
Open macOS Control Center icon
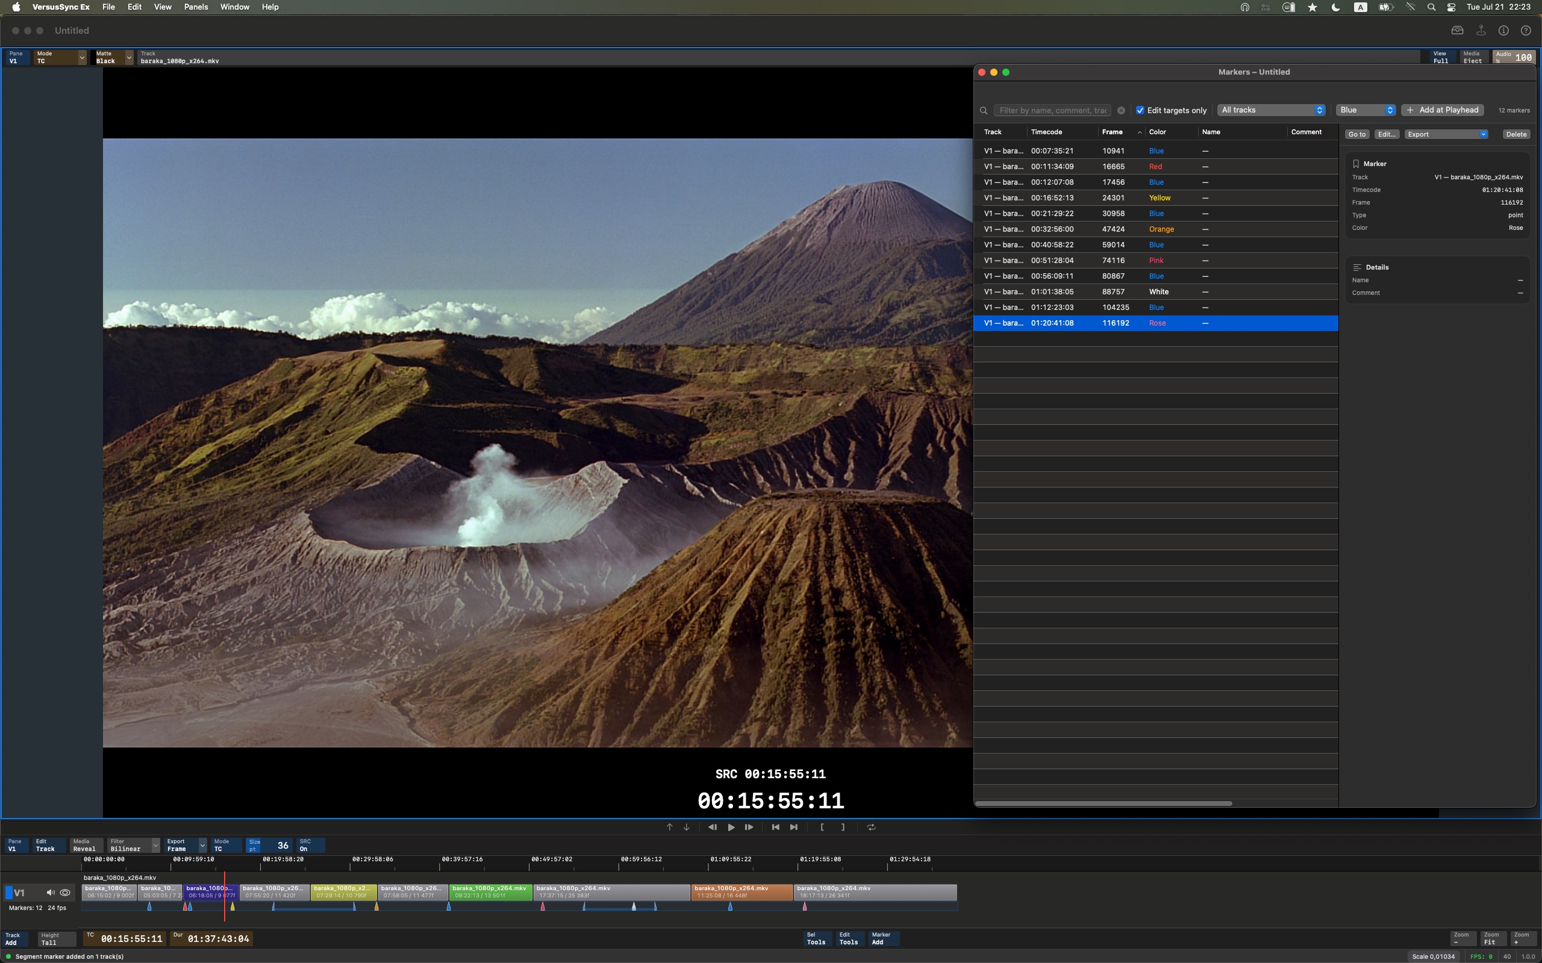pos(1452,7)
